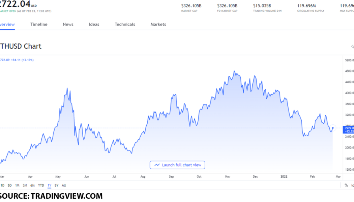Switch to the News tab
This screenshot has width=354, height=202.
(x=68, y=25)
